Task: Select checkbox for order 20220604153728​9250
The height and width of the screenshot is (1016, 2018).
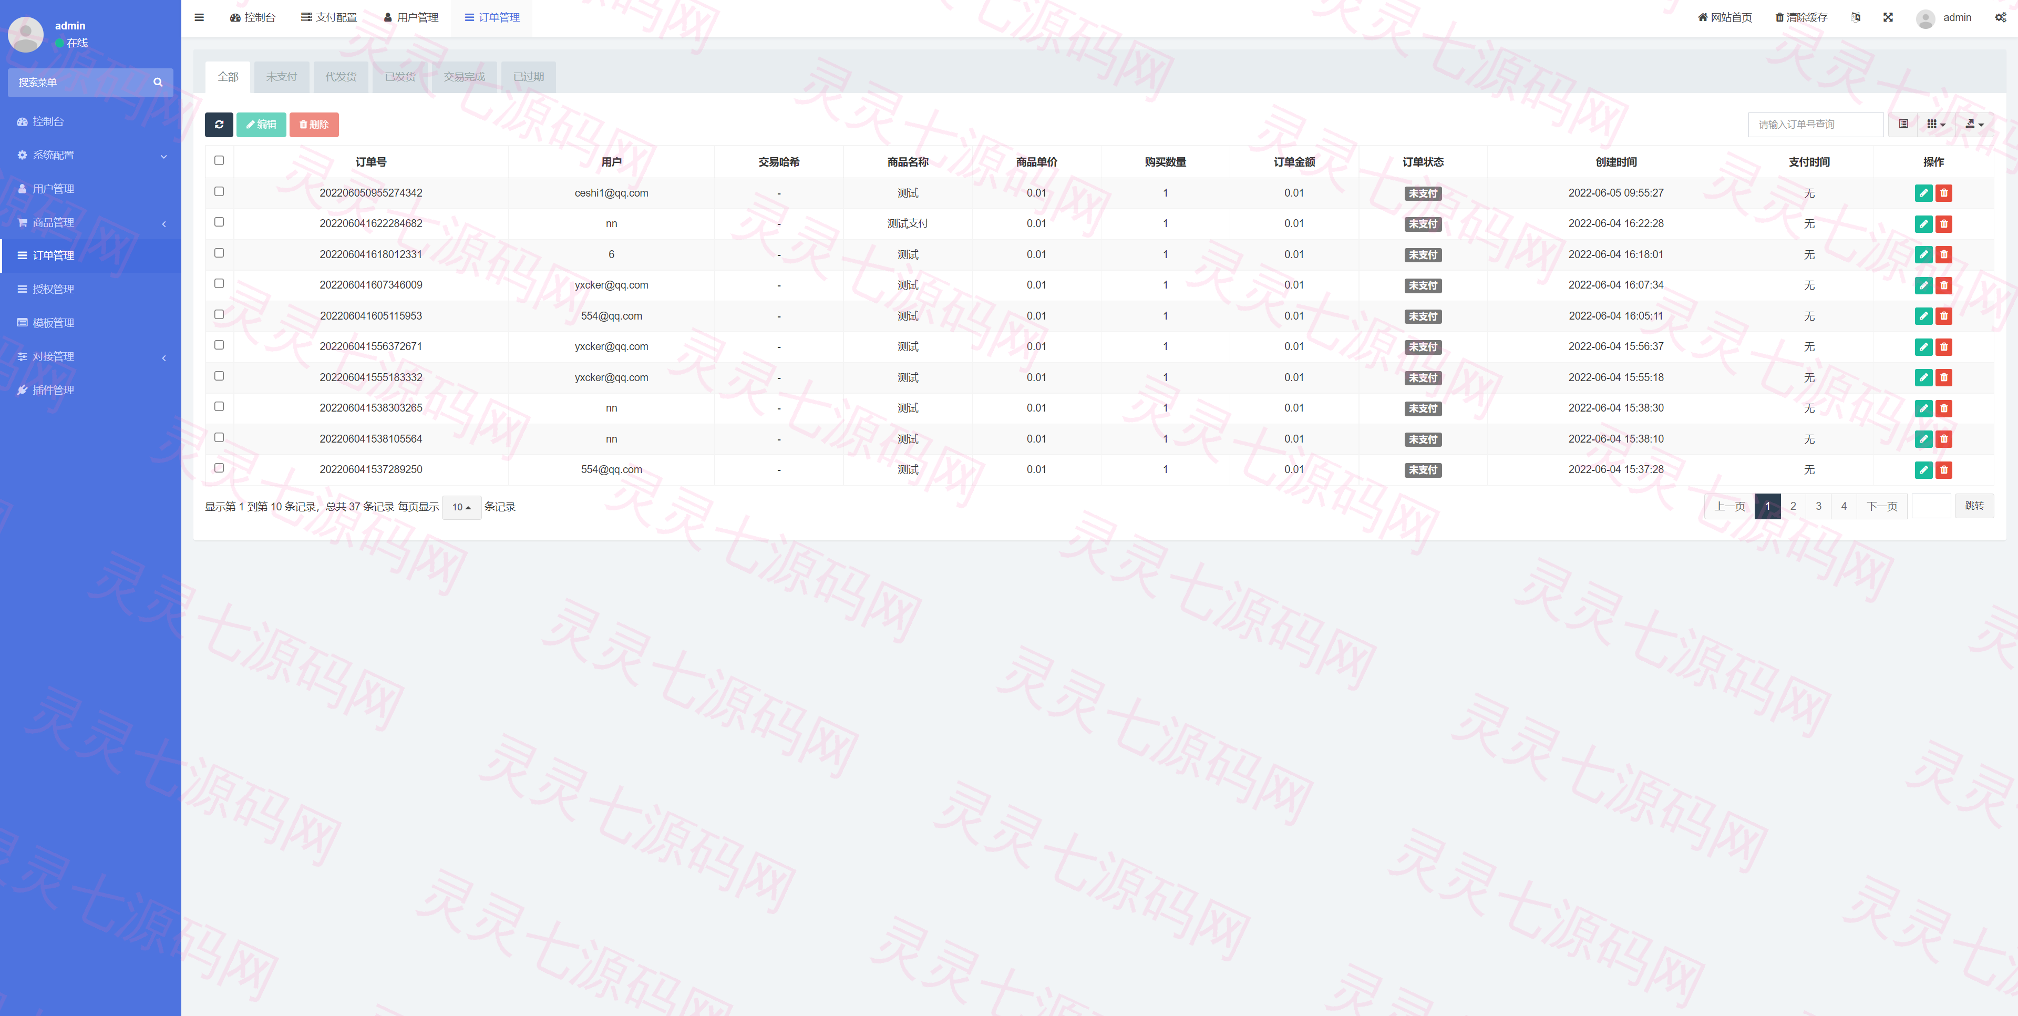Action: point(219,468)
